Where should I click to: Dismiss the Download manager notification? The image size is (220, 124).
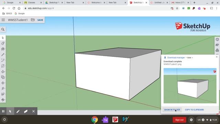pos(217,57)
